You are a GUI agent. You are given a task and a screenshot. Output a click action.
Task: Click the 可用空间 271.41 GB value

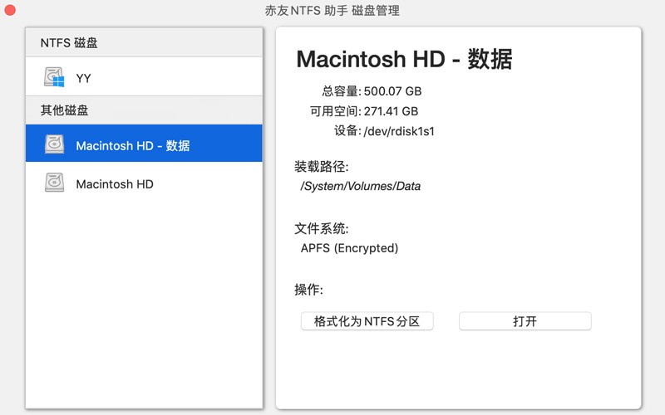point(391,111)
